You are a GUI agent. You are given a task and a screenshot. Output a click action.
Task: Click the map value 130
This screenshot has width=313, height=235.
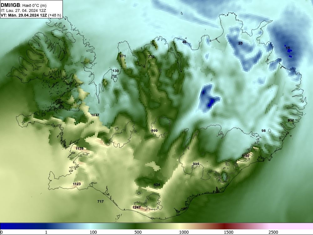point(115,71)
